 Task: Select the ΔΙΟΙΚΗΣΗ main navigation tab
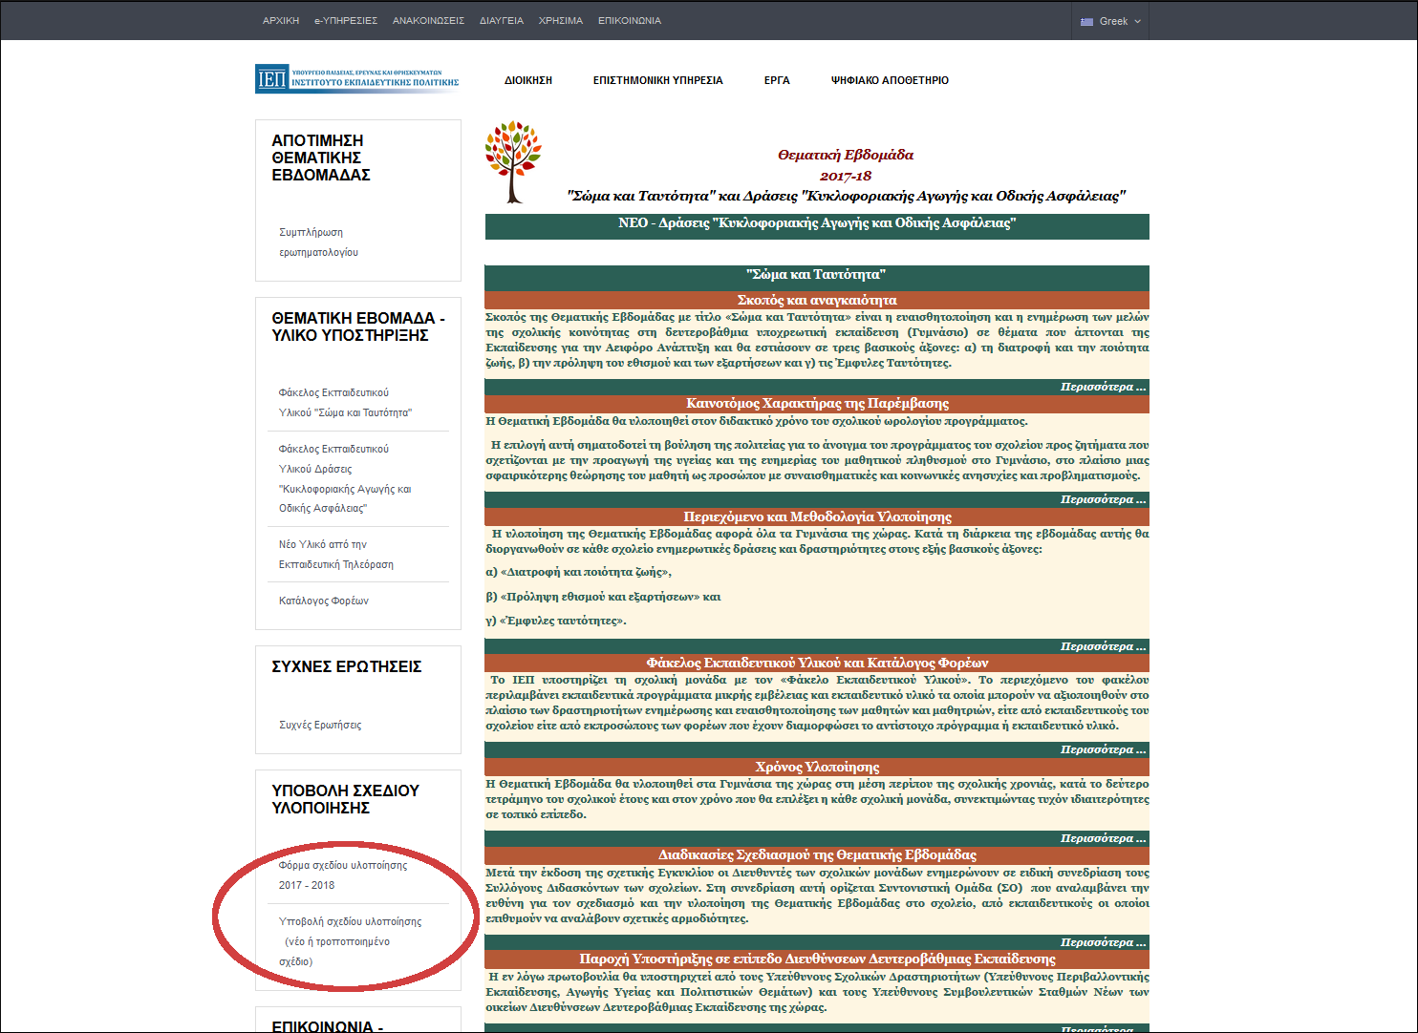point(528,80)
